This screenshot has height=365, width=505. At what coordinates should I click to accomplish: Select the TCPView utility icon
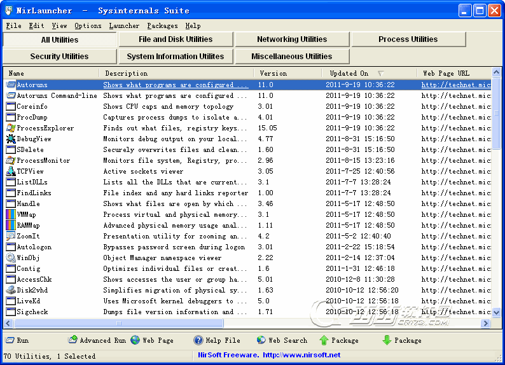tap(11, 171)
